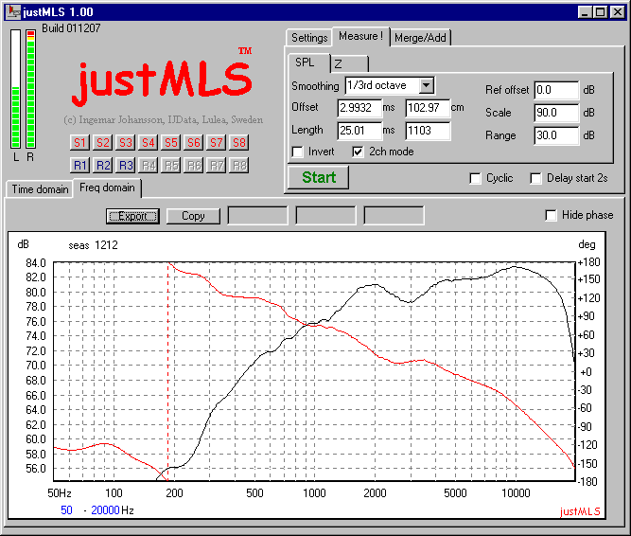Image resolution: width=631 pixels, height=536 pixels.
Task: Select the S1 memory slot button
Action: pyautogui.click(x=79, y=143)
